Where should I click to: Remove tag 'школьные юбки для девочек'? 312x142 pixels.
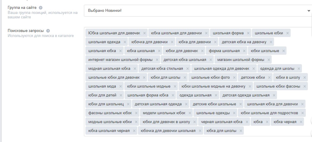(x=144, y=78)
